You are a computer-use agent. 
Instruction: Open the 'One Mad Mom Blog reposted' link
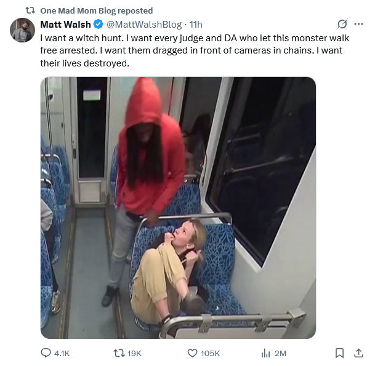point(97,10)
